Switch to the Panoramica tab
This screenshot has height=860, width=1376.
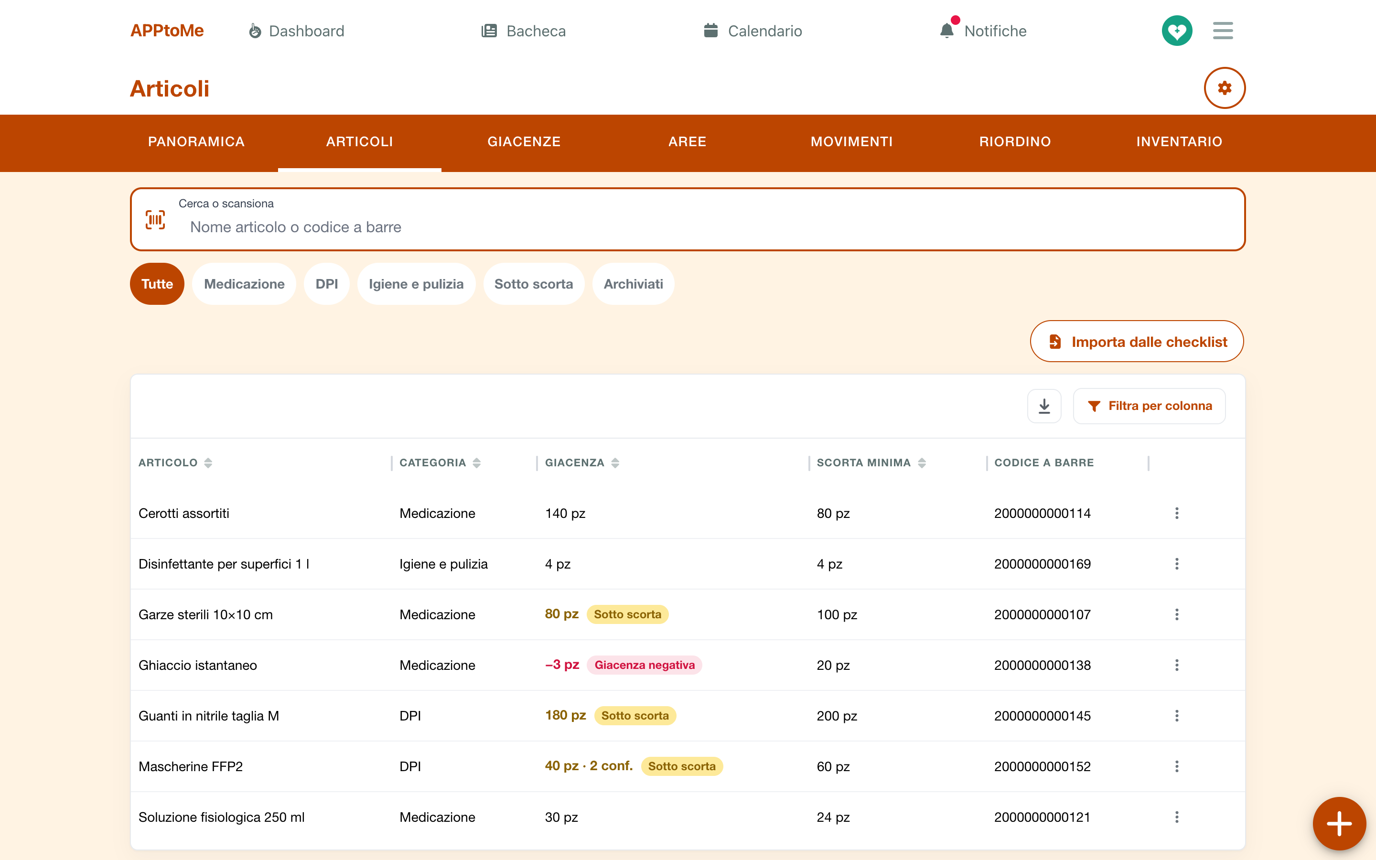(196, 142)
